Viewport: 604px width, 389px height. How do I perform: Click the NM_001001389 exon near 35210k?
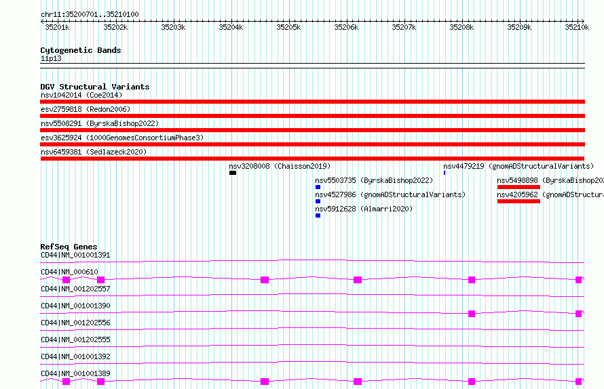point(579,382)
